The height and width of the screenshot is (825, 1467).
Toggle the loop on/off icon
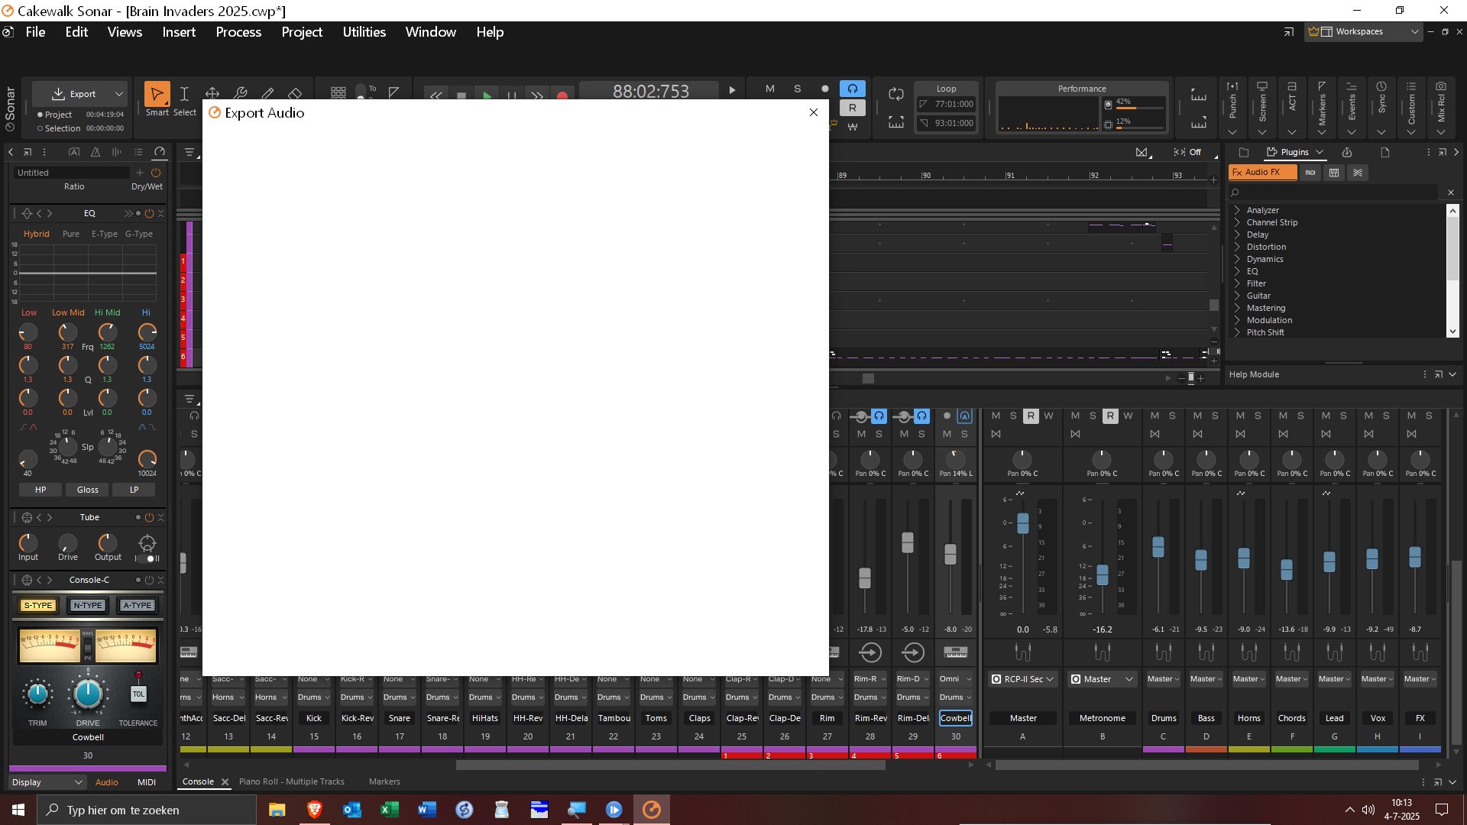(x=895, y=94)
